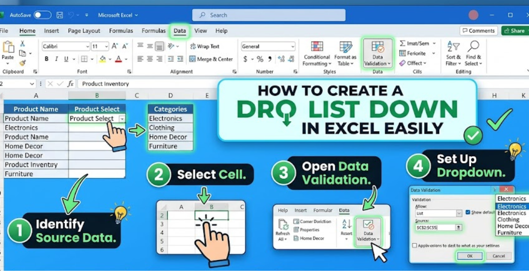Select the Format Painter brush
This screenshot has height=277, width=529.
coord(22,63)
